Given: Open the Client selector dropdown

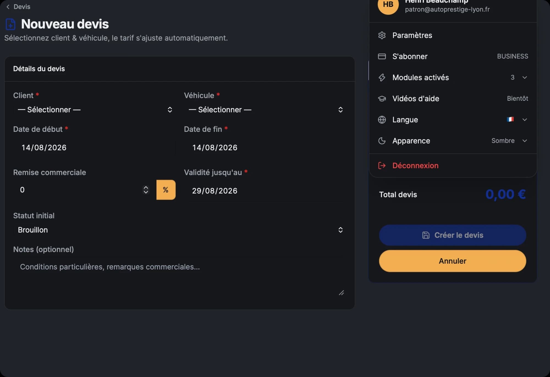Looking at the screenshot, I should click(x=94, y=110).
